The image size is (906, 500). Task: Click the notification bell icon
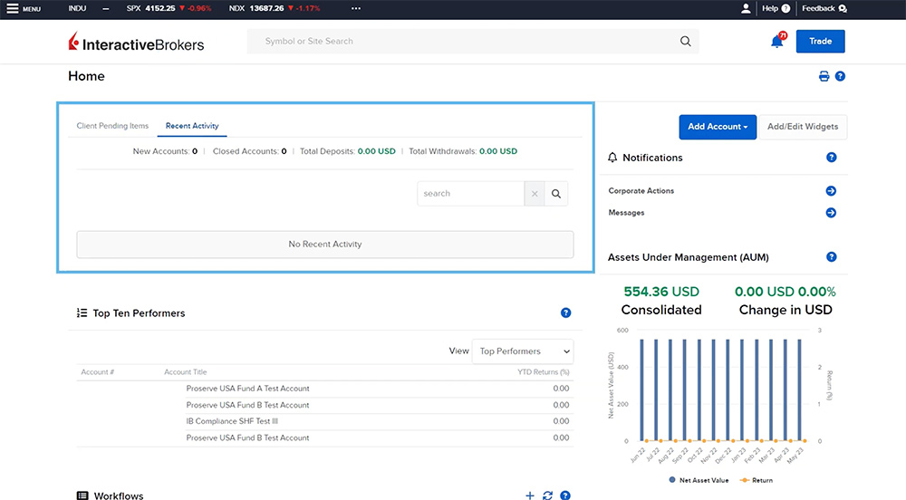tap(777, 42)
